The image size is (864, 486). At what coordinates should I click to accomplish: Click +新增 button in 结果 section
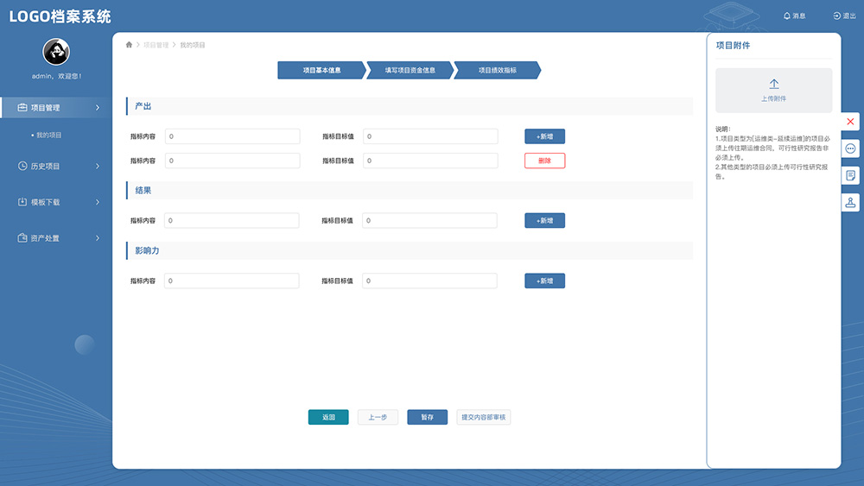pos(544,220)
